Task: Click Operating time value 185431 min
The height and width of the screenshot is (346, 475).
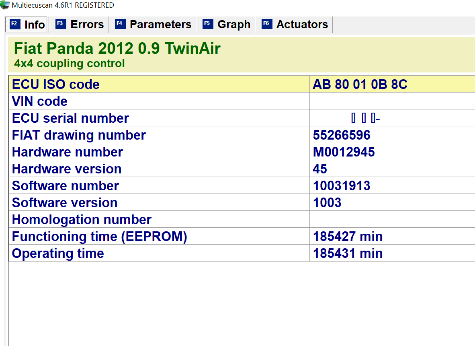Action: 348,253
